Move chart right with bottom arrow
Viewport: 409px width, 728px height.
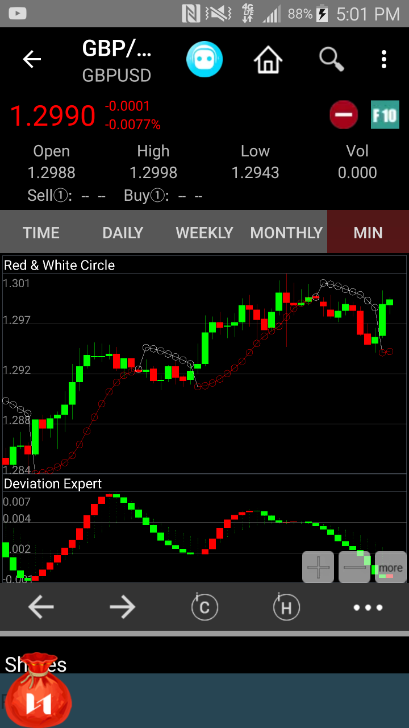pyautogui.click(x=123, y=607)
